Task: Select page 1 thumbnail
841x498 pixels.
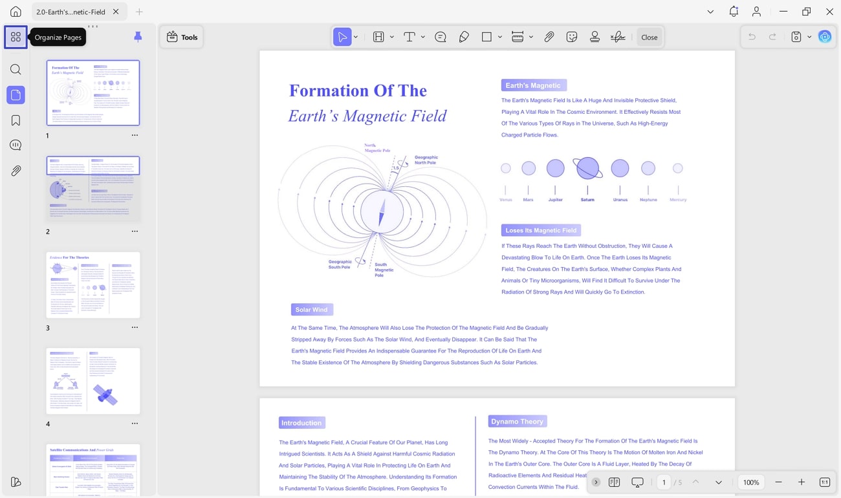Action: point(93,93)
